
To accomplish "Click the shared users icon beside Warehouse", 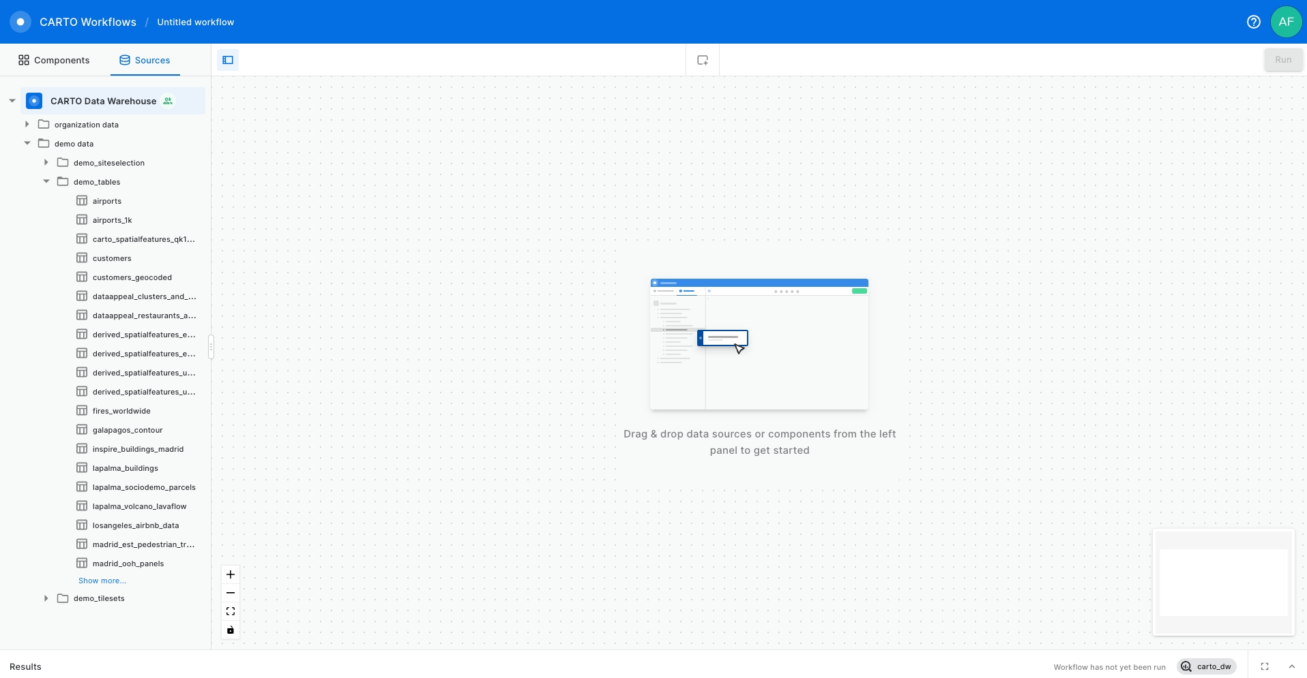I will tap(168, 101).
